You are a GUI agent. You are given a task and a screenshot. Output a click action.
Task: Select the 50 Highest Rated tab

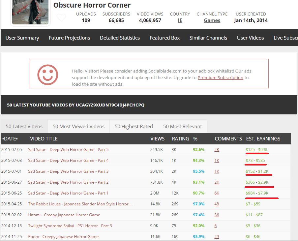134,126
